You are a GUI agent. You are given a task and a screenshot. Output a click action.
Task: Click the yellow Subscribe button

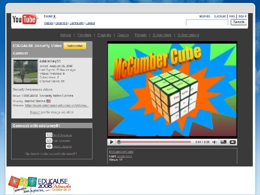[75, 46]
